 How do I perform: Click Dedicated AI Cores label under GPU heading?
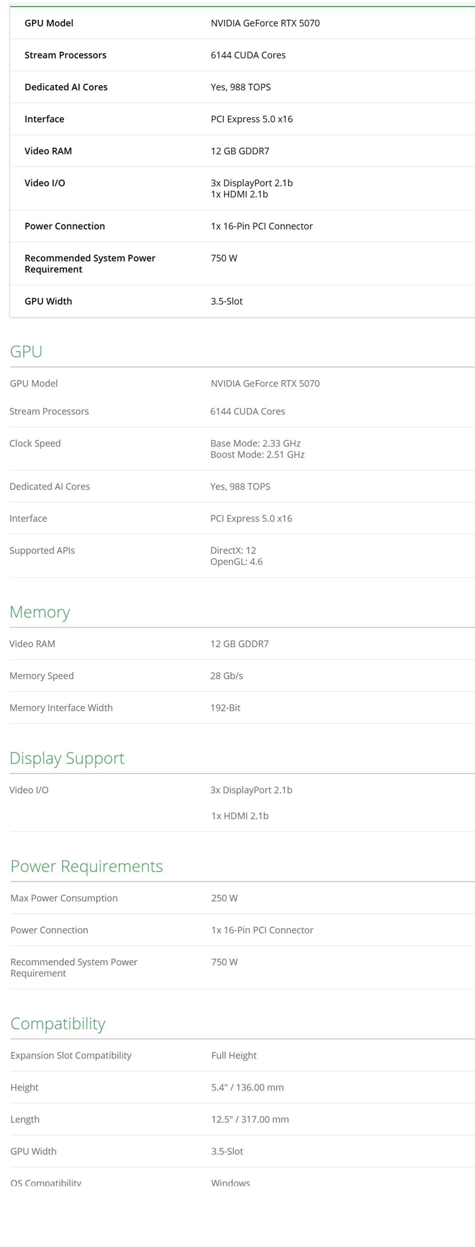point(50,487)
